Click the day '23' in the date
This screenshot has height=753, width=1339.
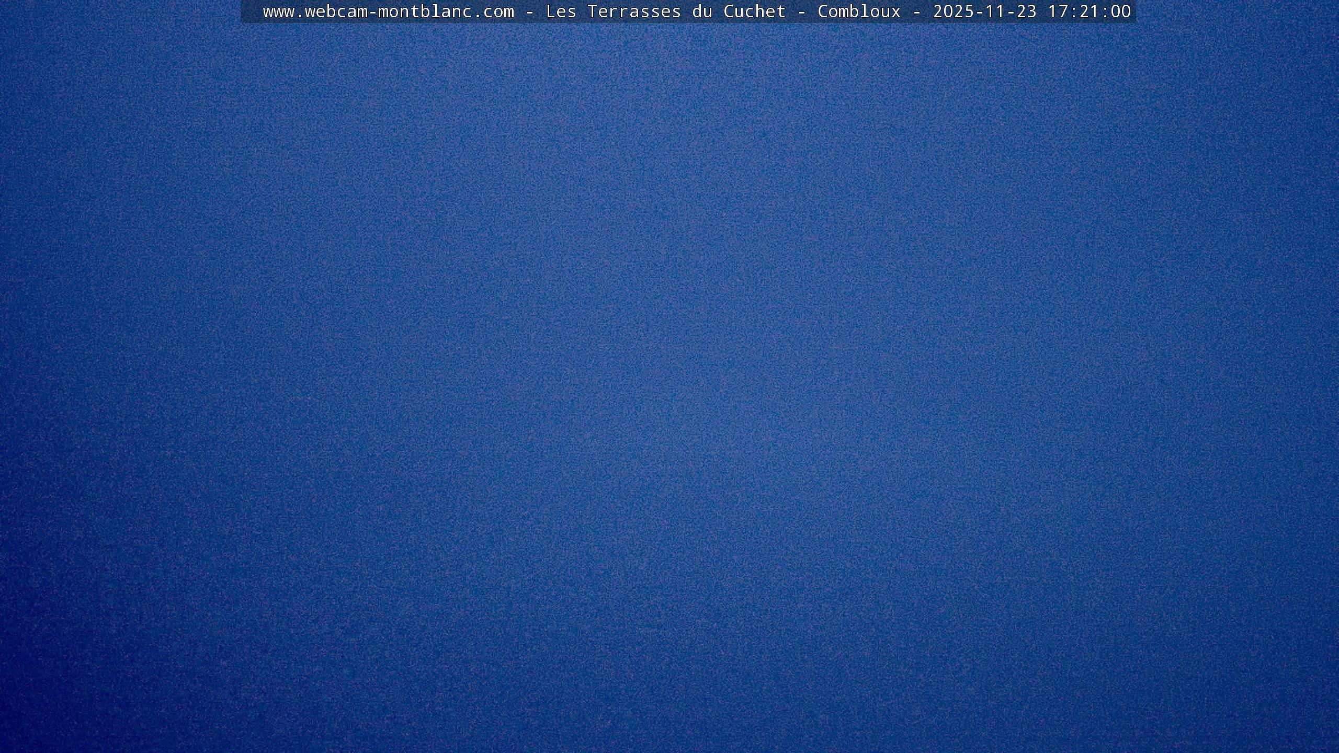click(1026, 12)
